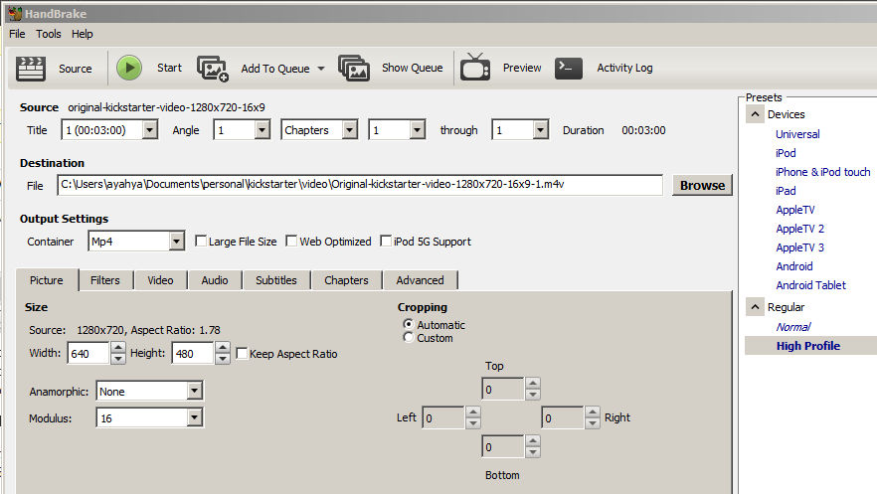
Task: Select the Normal preset
Action: (x=793, y=327)
